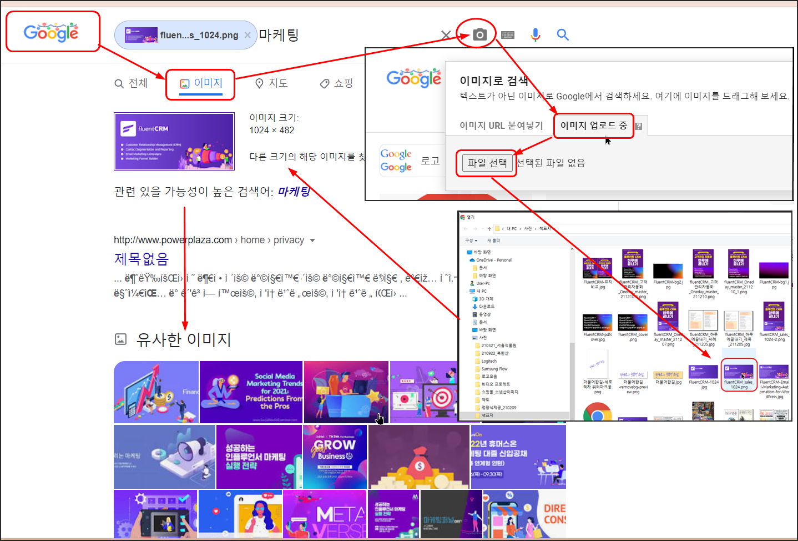798x541 pixels.
Task: Open the 제목없음 search result link
Action: click(x=141, y=259)
